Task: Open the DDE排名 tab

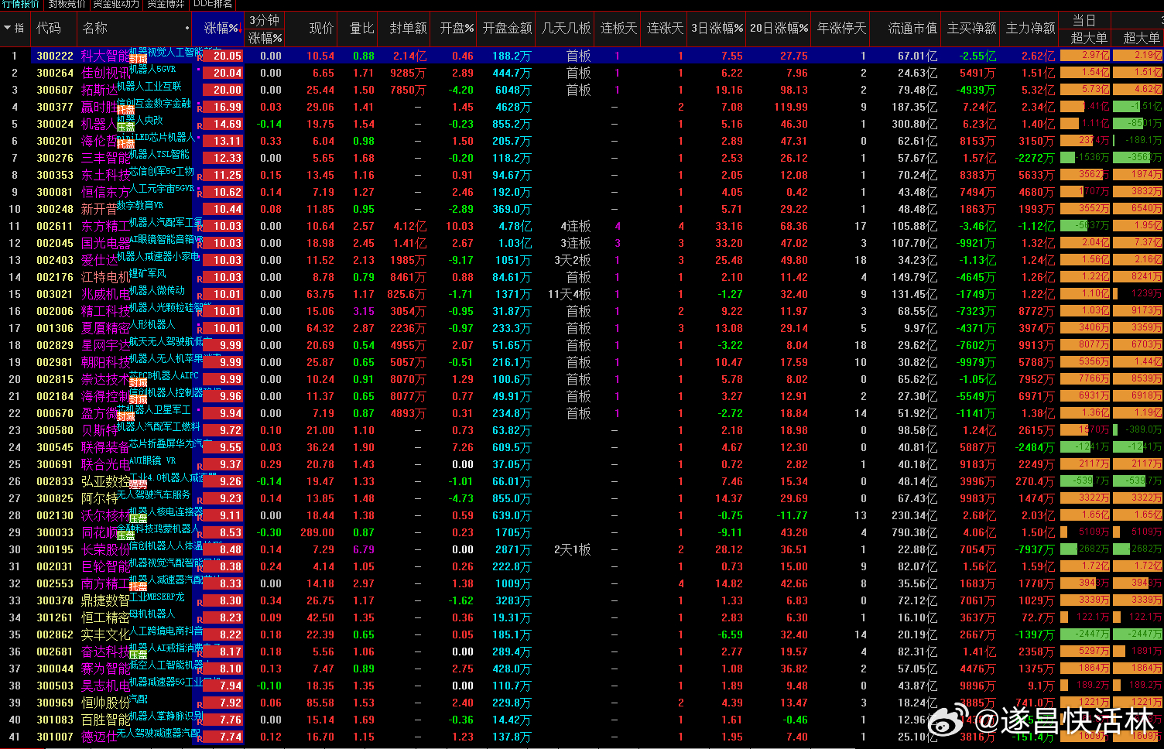Action: [212, 4]
